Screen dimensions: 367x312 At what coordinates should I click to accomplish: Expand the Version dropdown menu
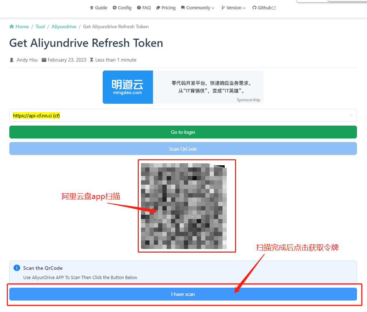(x=234, y=8)
